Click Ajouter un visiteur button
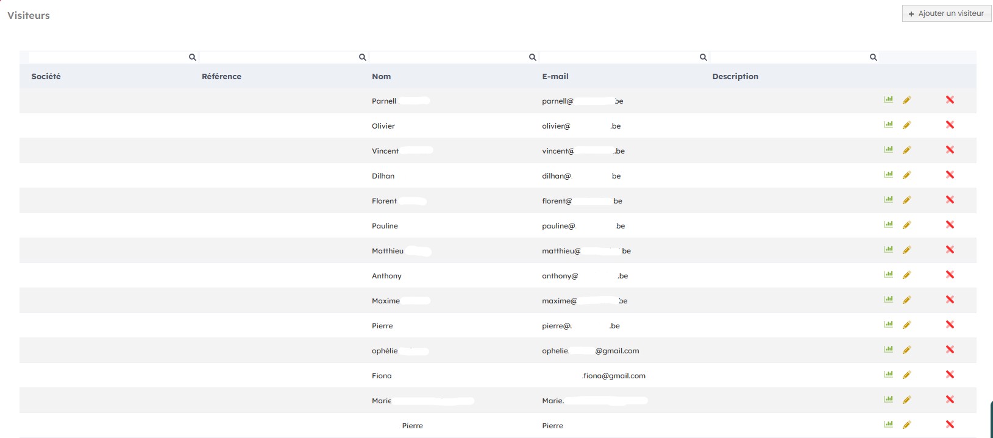Viewport: 993px width, 438px height. click(946, 13)
